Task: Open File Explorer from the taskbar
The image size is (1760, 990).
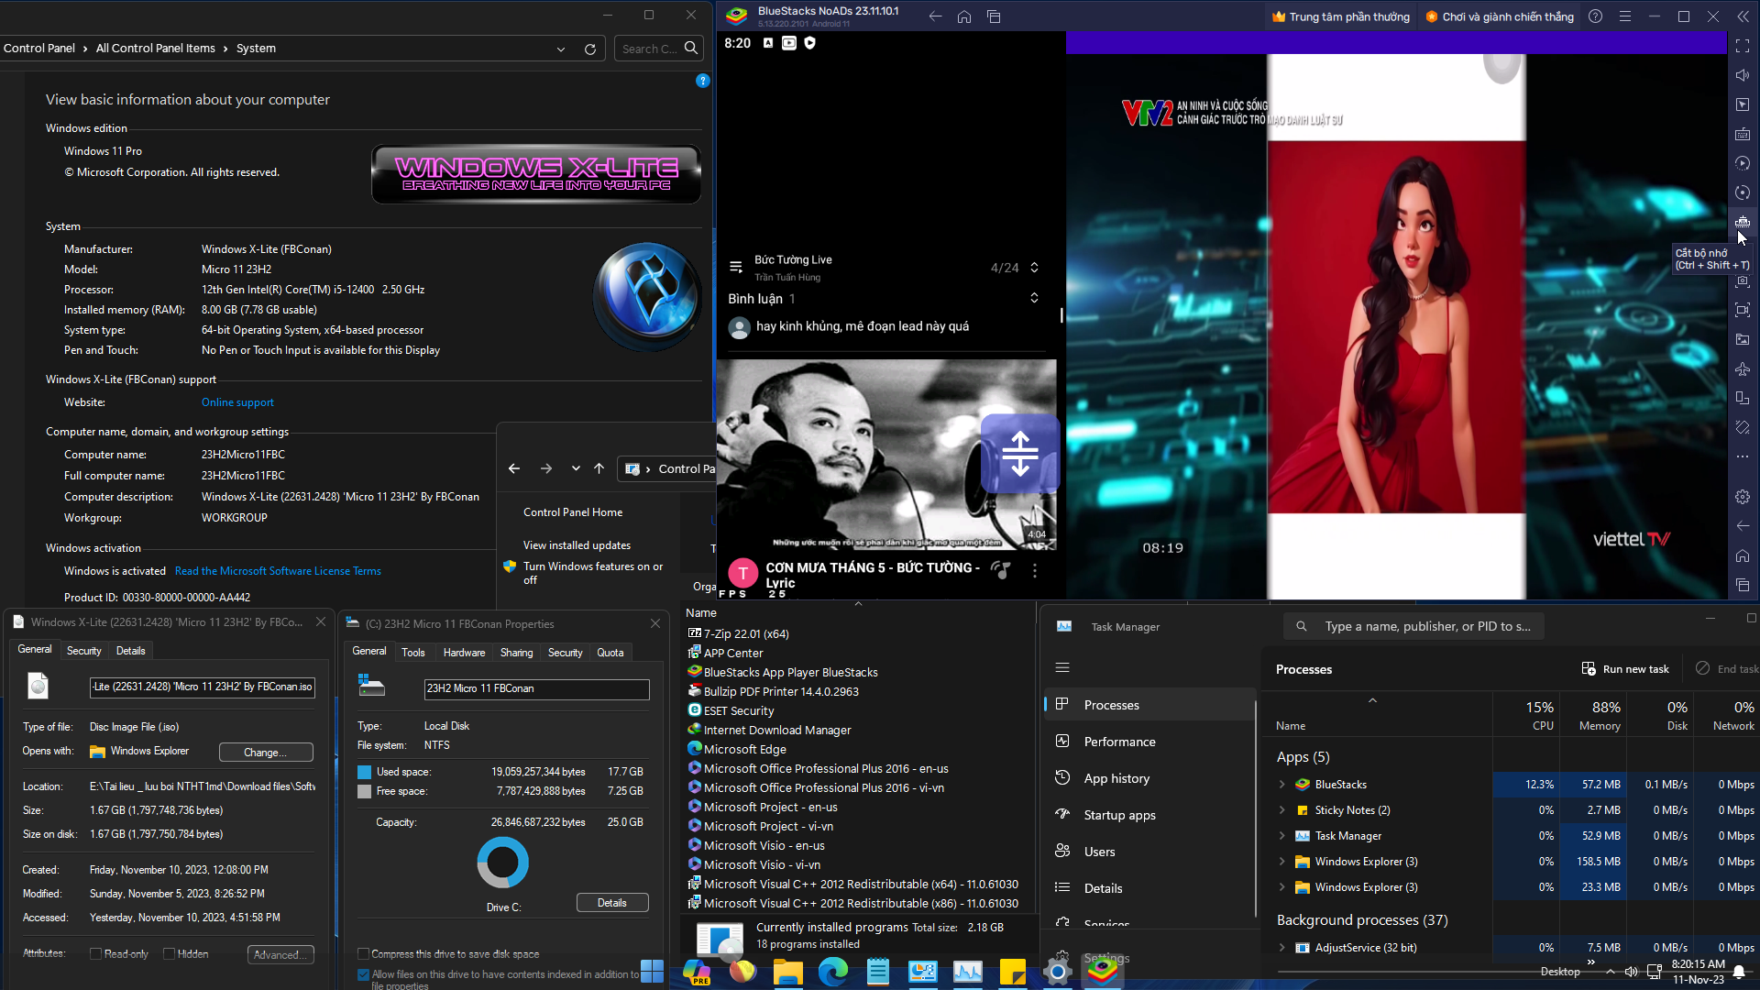Action: [787, 971]
